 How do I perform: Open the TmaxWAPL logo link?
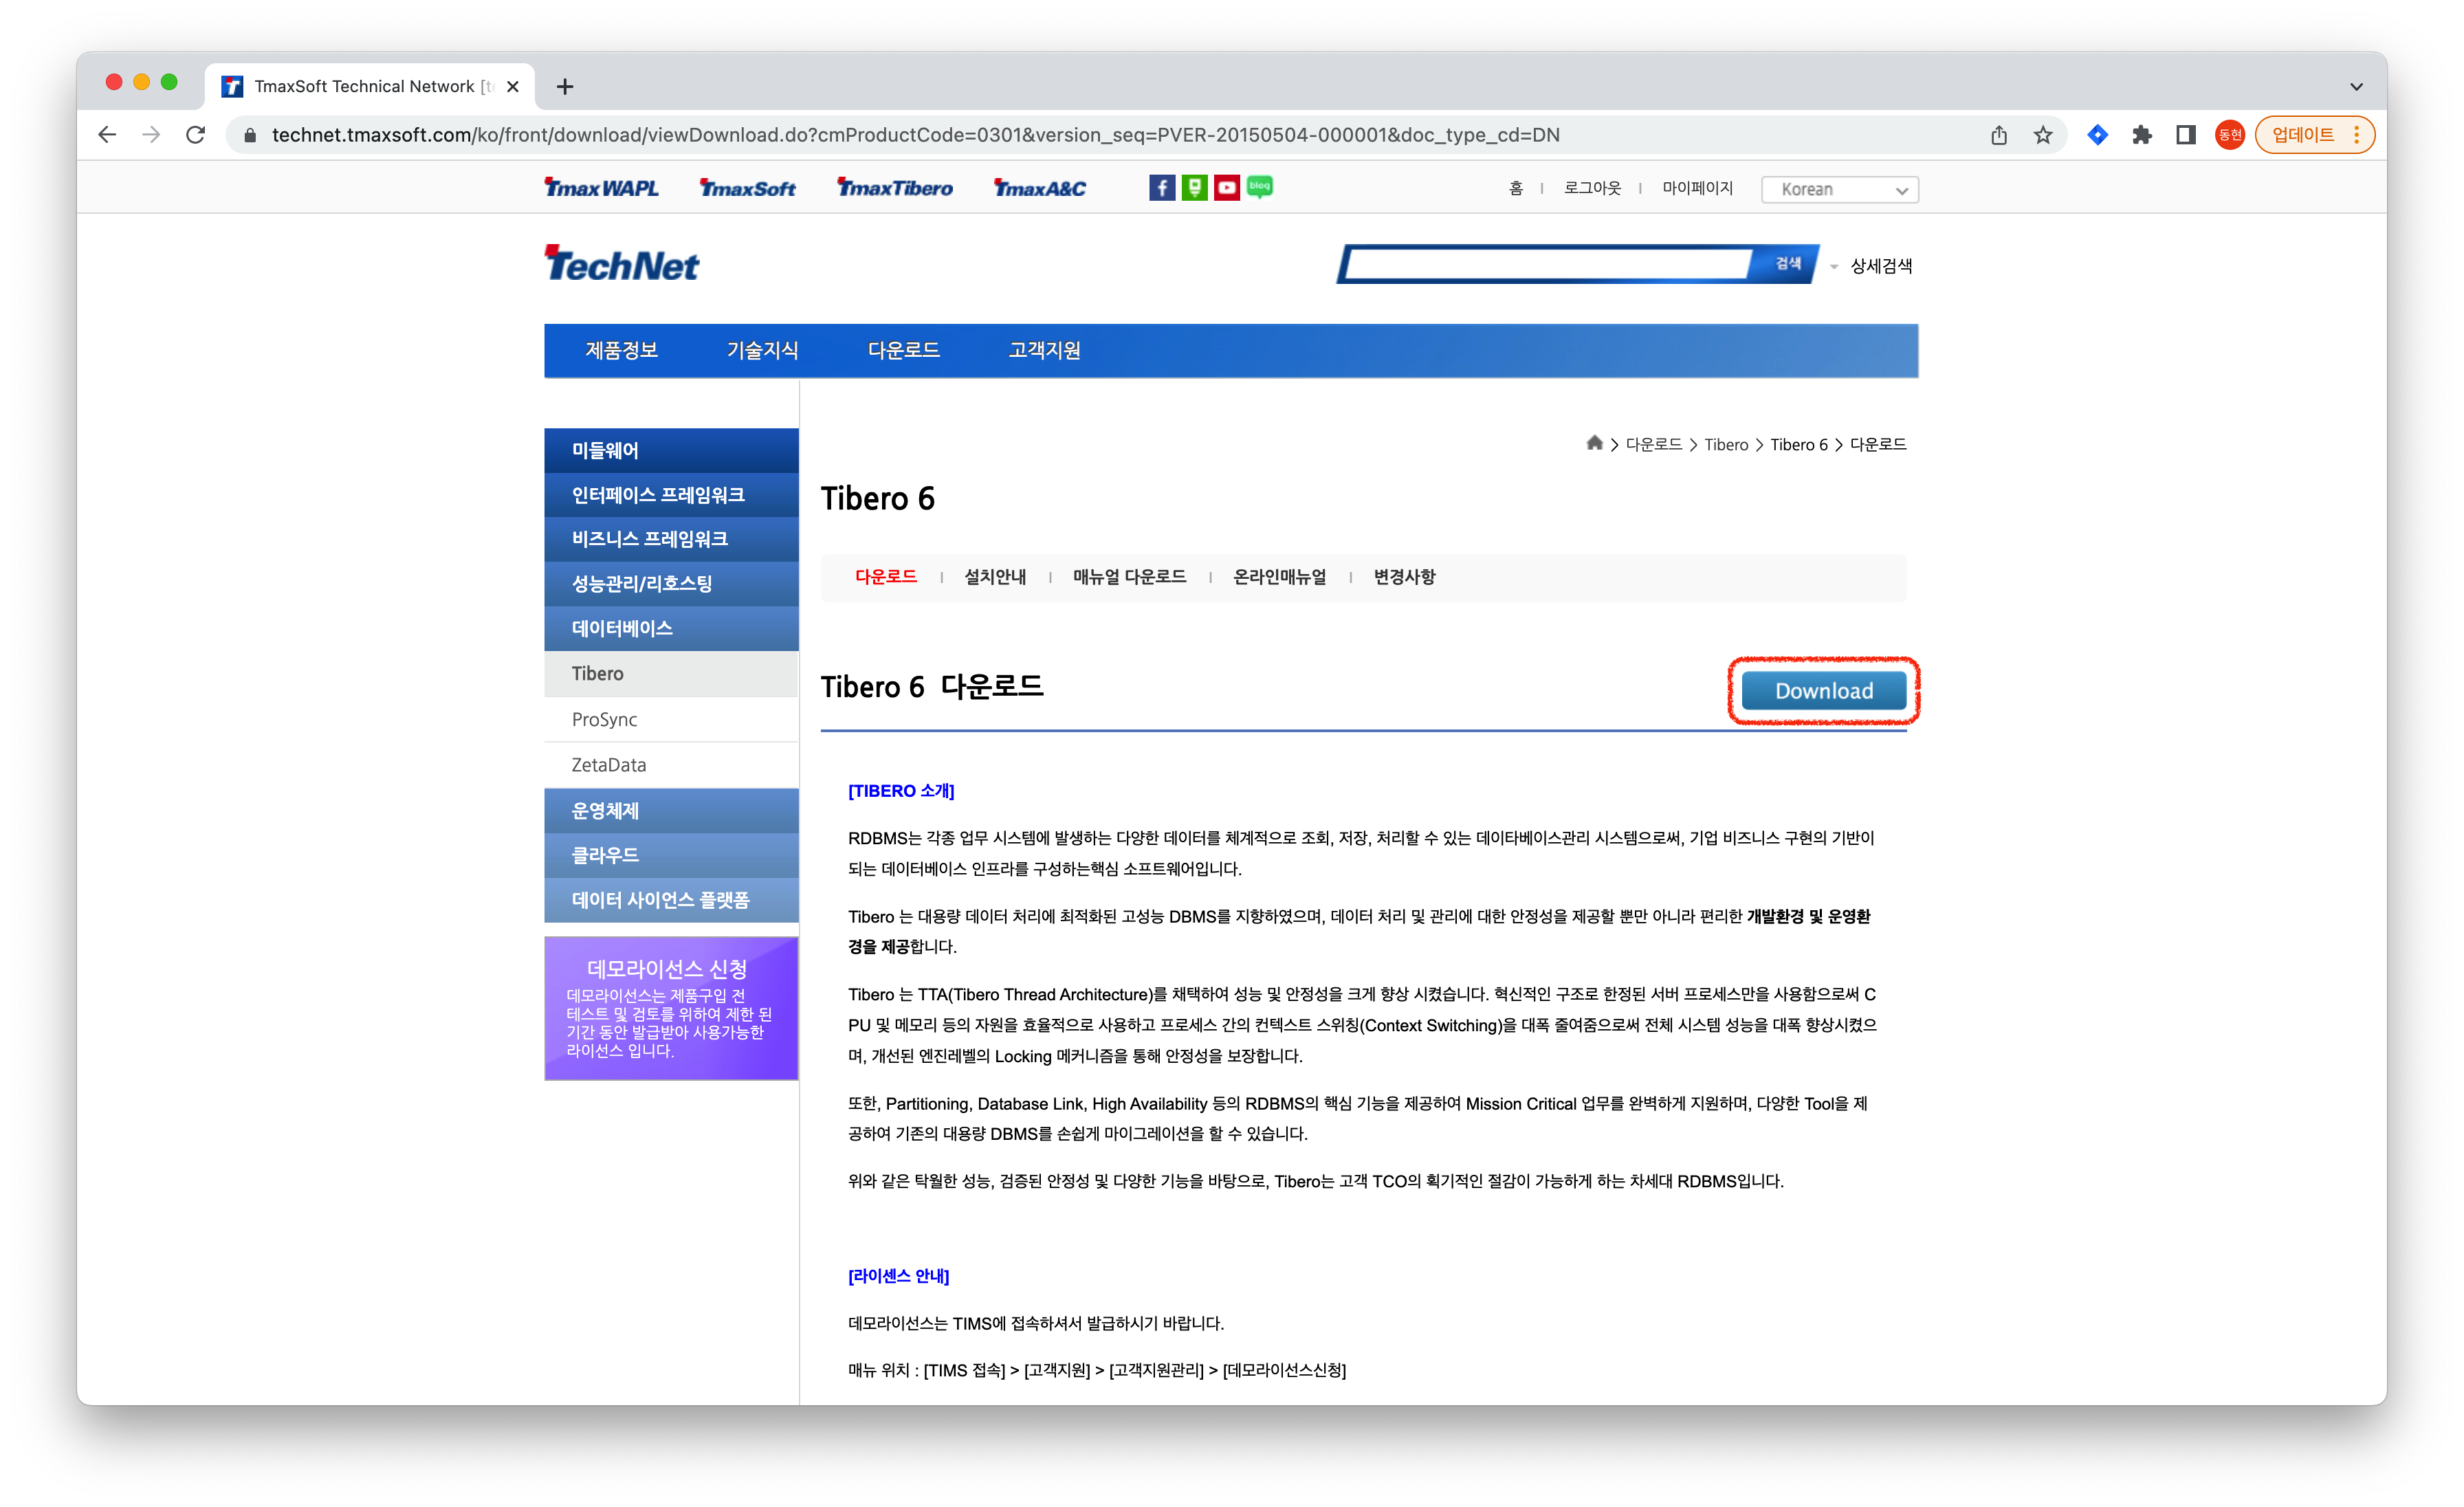click(601, 188)
